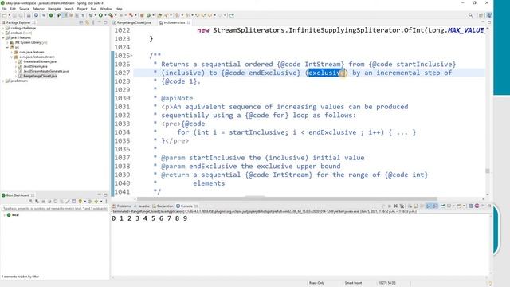This screenshot has width=510, height=287.
Task: Click the New file toolbar icon
Action: point(5,15)
